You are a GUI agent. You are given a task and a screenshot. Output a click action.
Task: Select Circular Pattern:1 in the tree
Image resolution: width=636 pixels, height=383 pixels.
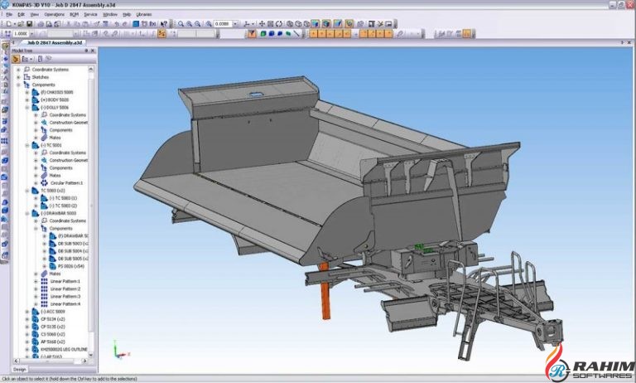pos(65,182)
